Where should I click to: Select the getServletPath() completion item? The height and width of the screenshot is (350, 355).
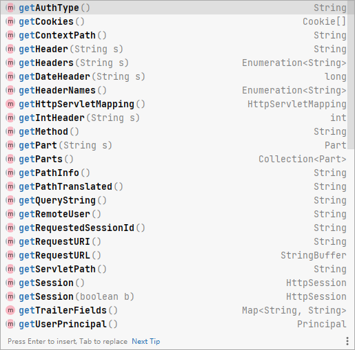(x=174, y=269)
